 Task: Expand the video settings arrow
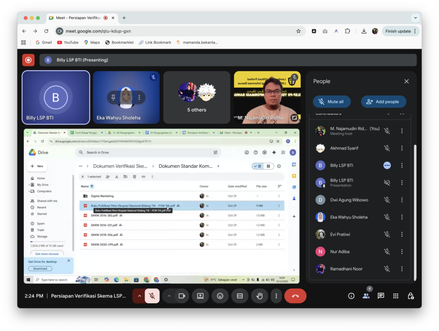(169, 296)
